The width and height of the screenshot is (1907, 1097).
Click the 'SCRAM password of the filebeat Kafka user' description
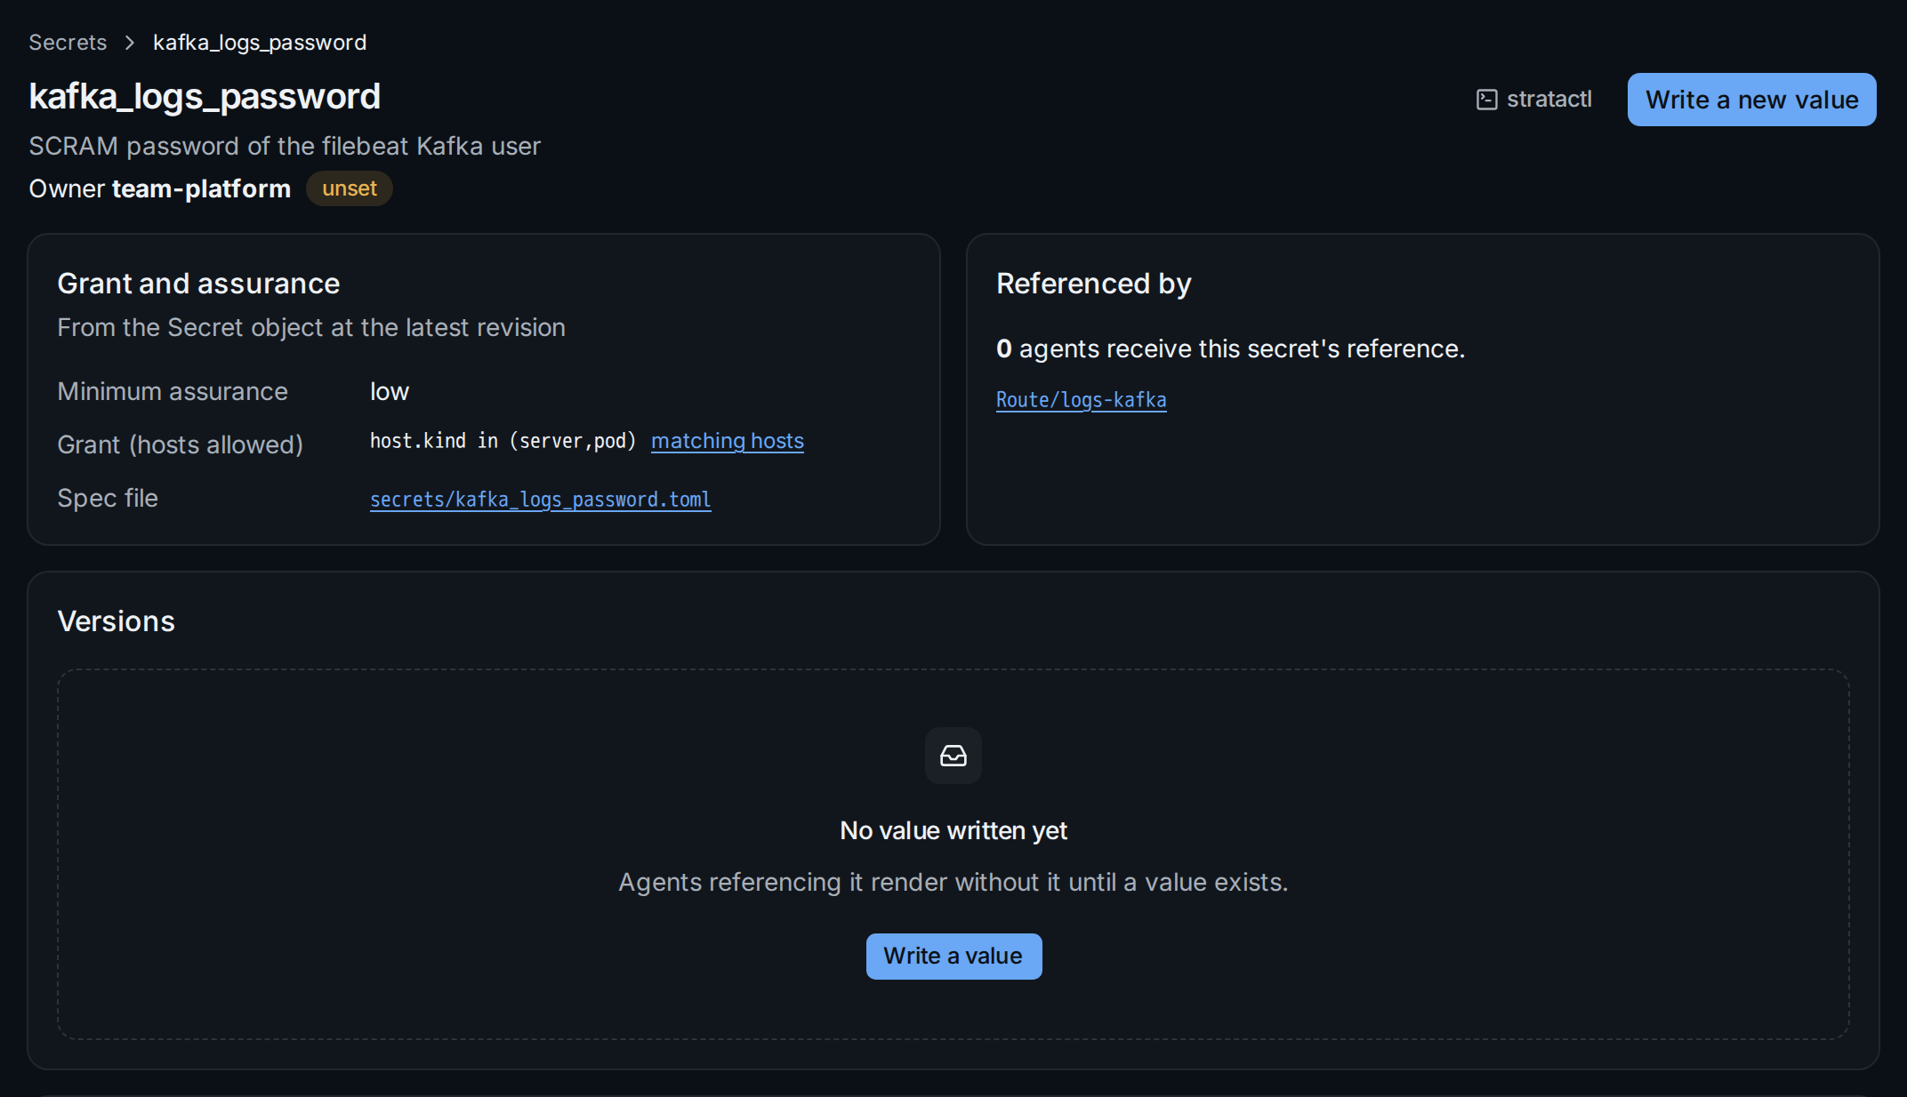285,146
